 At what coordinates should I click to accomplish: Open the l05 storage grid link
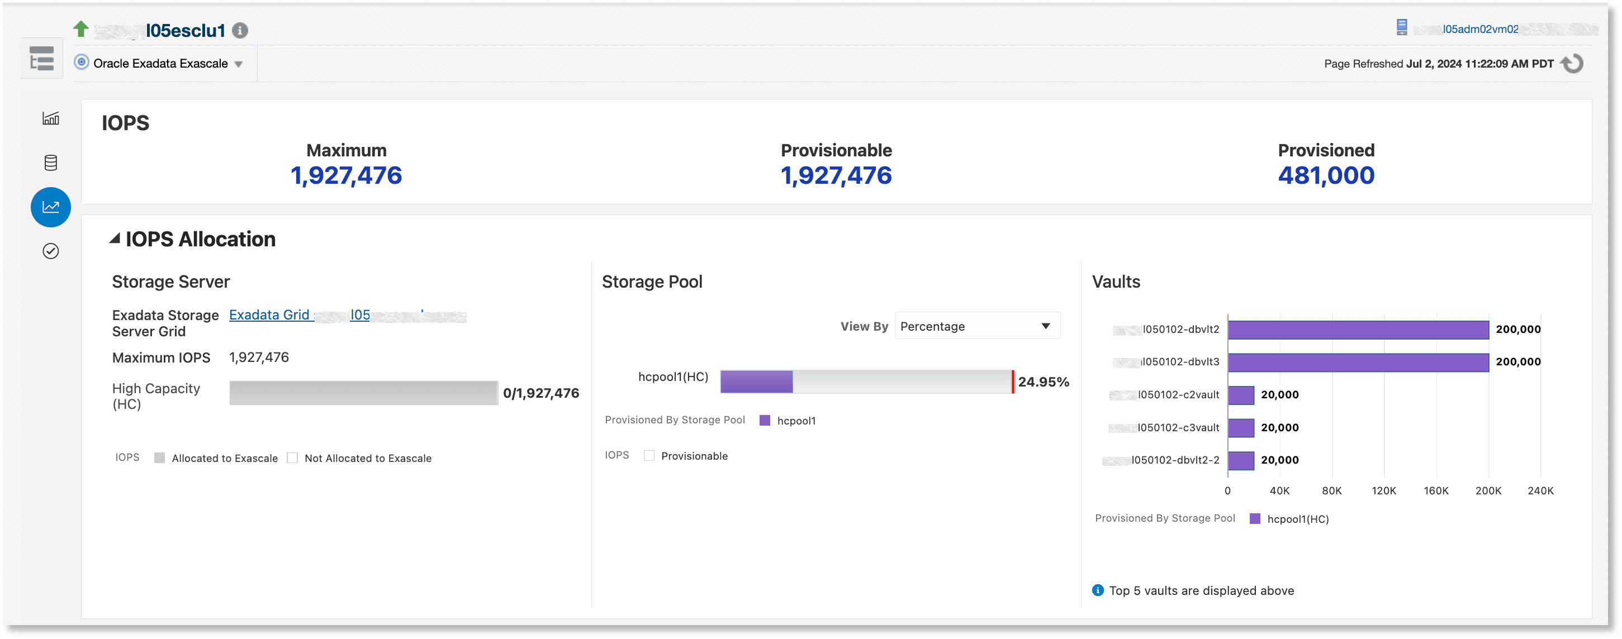[x=359, y=315]
